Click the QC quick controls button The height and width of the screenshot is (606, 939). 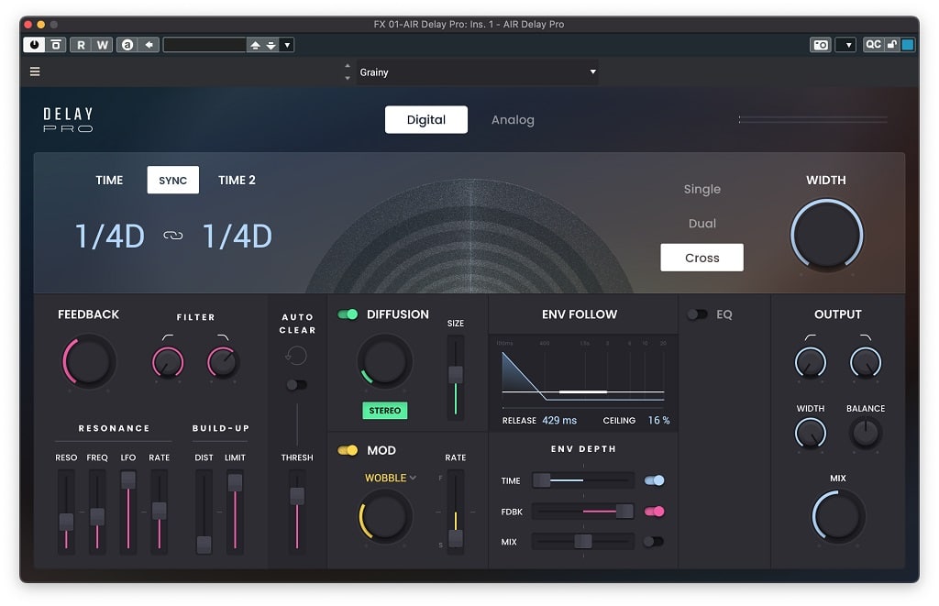coord(873,45)
